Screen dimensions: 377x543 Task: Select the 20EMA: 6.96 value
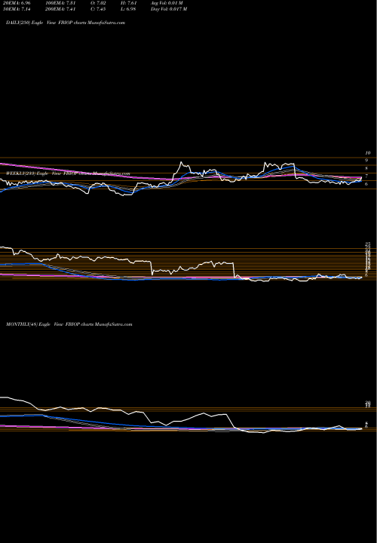coord(15,3)
